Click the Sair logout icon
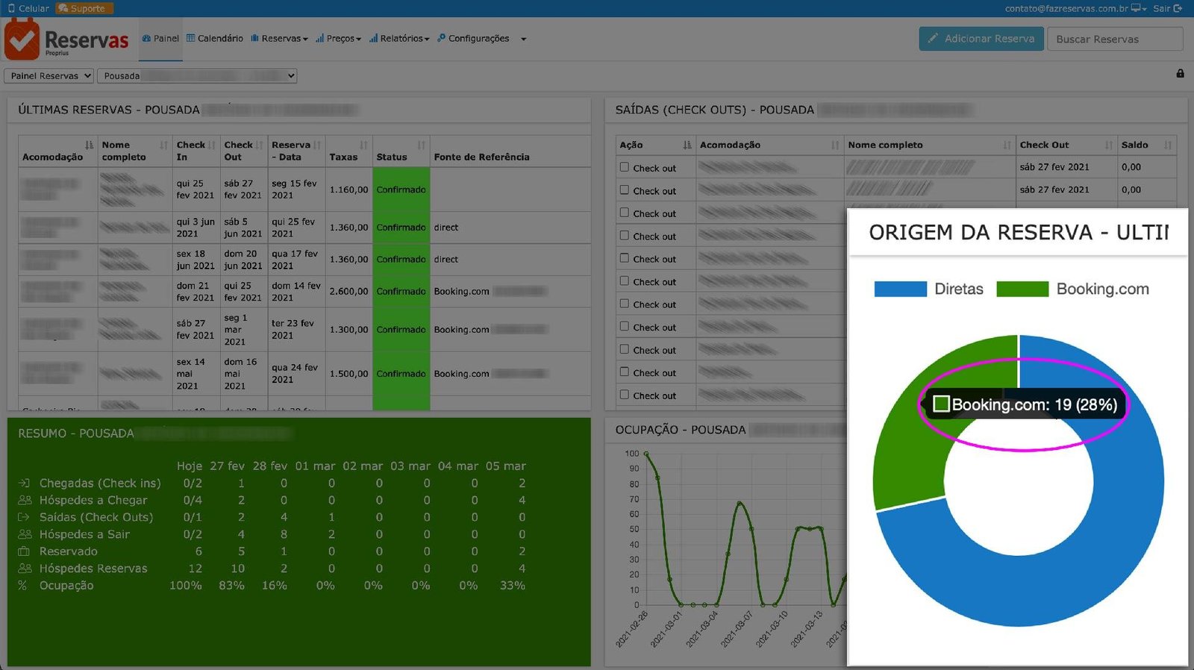The image size is (1194, 670). (1178, 8)
